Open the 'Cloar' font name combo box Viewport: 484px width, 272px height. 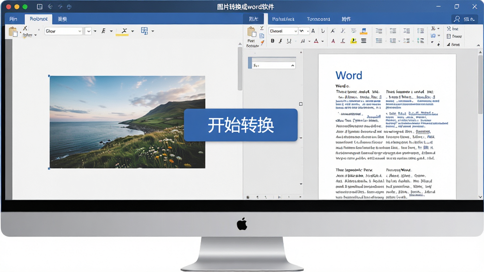pos(63,31)
